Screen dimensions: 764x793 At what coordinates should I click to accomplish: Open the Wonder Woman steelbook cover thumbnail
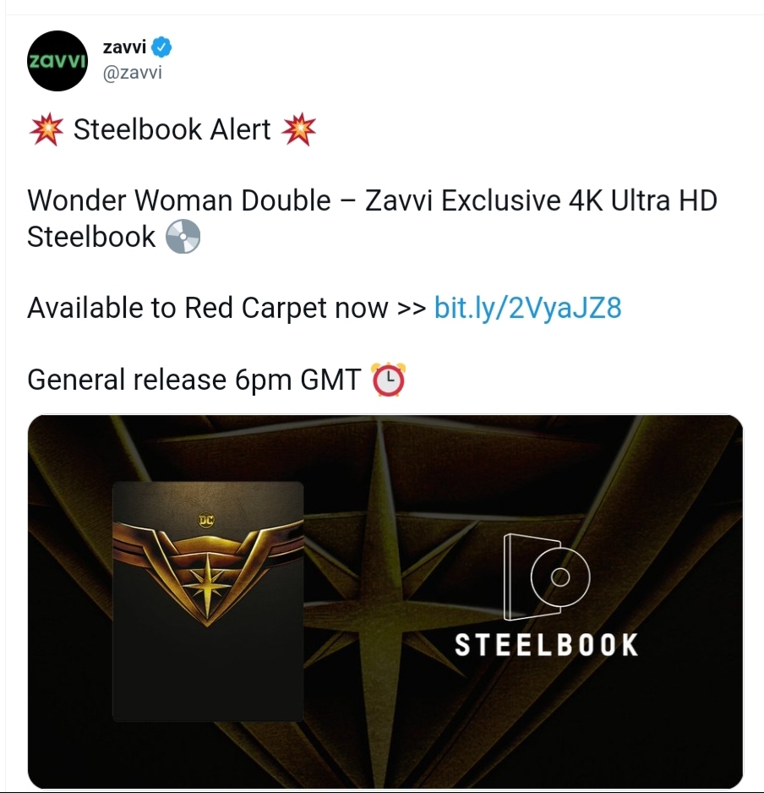pos(208,601)
